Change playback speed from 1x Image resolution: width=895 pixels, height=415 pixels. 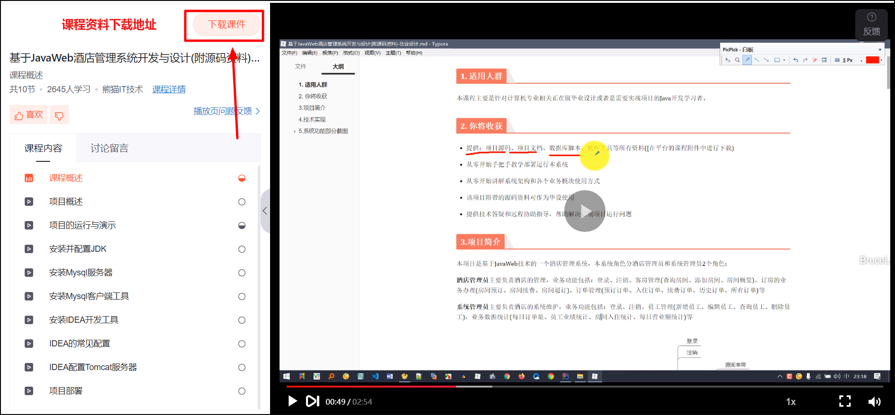tap(791, 402)
